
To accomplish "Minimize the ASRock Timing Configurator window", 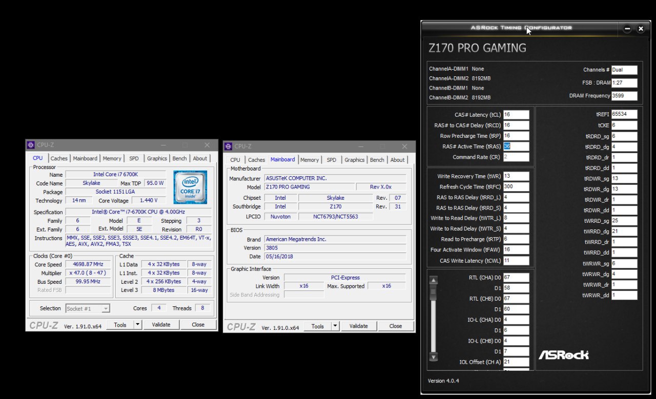I will point(627,29).
